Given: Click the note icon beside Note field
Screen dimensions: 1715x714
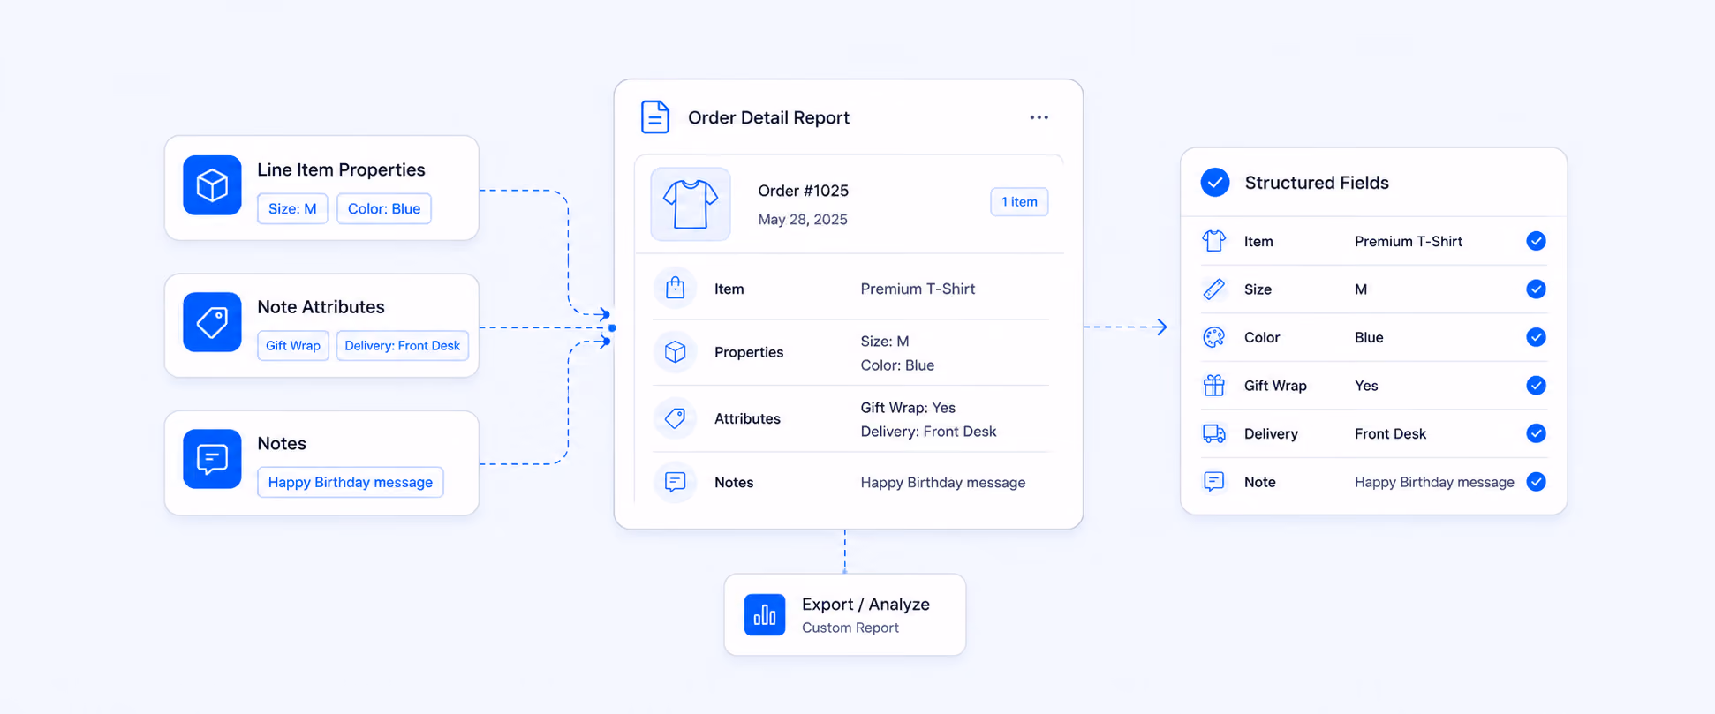Looking at the screenshot, I should [1214, 481].
